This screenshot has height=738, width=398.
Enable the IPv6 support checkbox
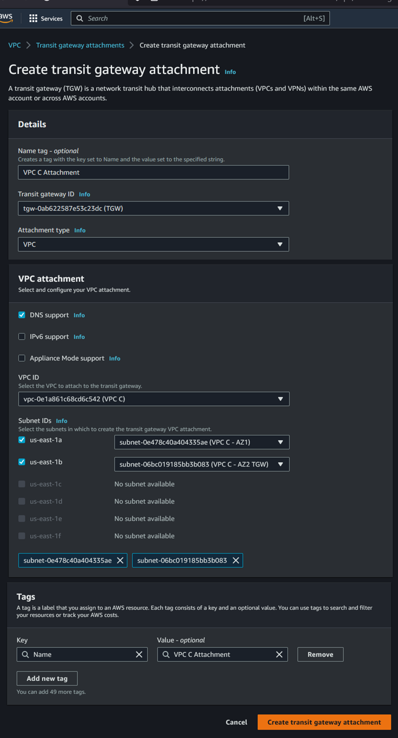[22, 337]
